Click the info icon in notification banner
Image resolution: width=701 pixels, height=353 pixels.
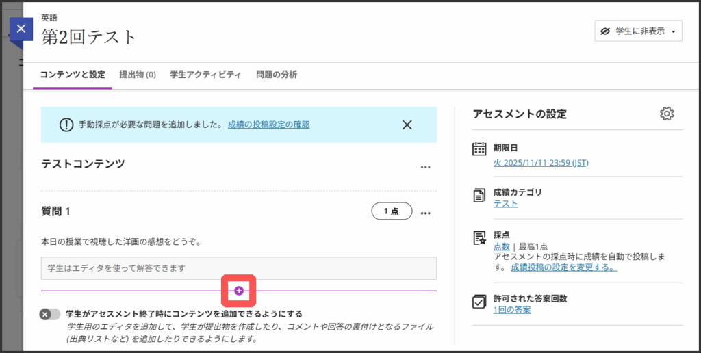66,125
